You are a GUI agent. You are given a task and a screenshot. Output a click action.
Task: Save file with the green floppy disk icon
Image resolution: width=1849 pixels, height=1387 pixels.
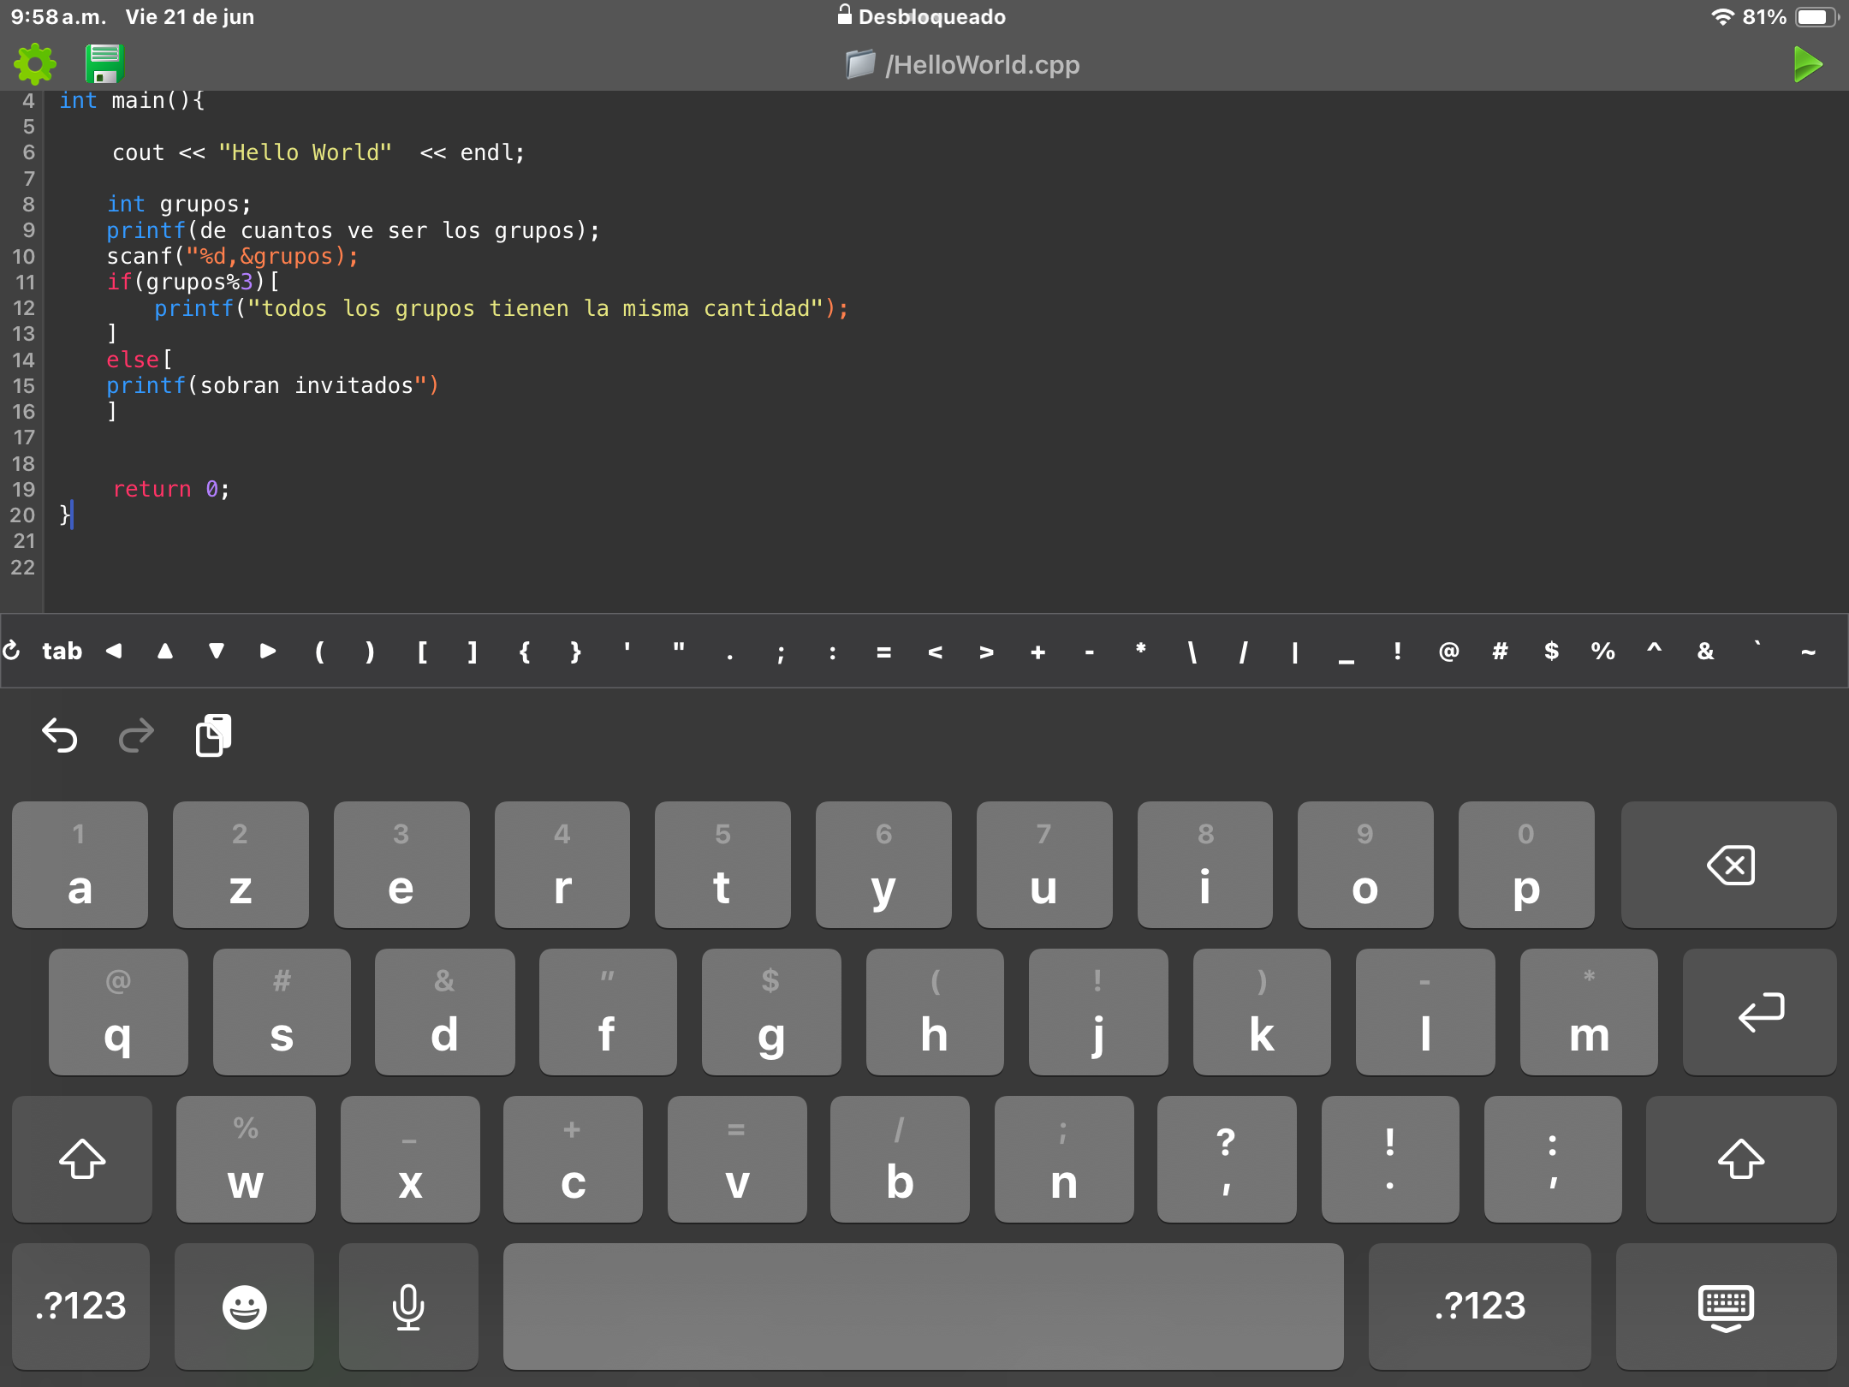(x=104, y=64)
